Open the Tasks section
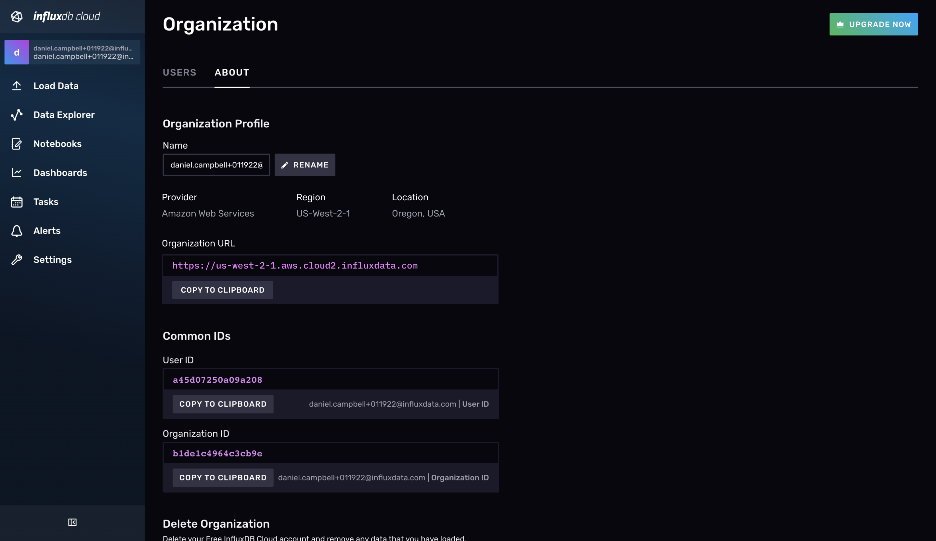 pyautogui.click(x=45, y=202)
